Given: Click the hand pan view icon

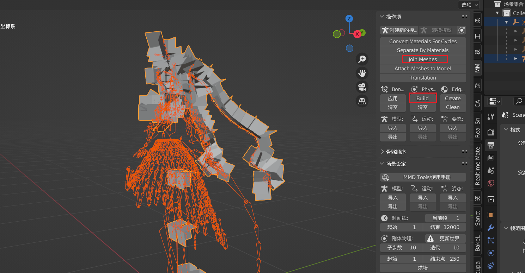Looking at the screenshot, I should point(362,73).
